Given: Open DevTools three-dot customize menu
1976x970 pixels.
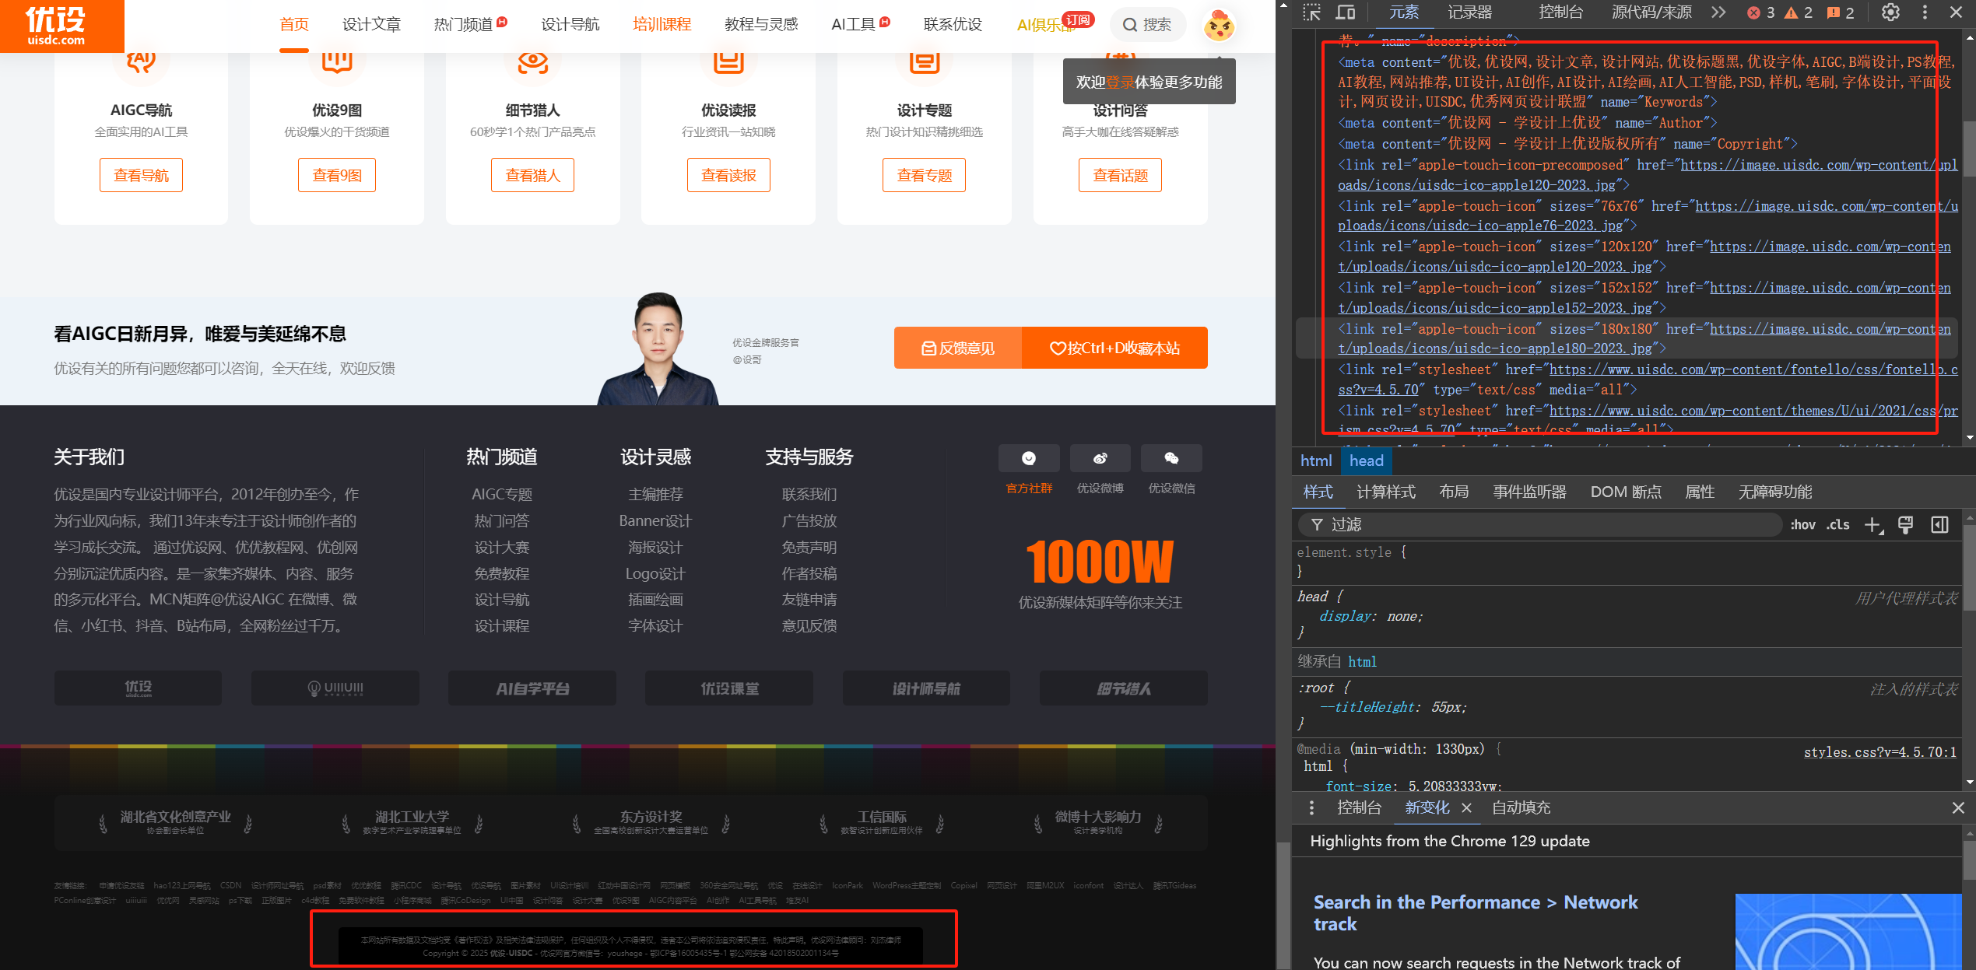Looking at the screenshot, I should [1925, 12].
